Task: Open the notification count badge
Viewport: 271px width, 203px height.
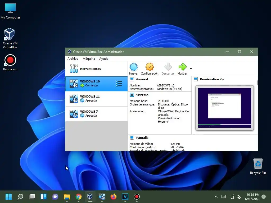Action: pos(264,197)
